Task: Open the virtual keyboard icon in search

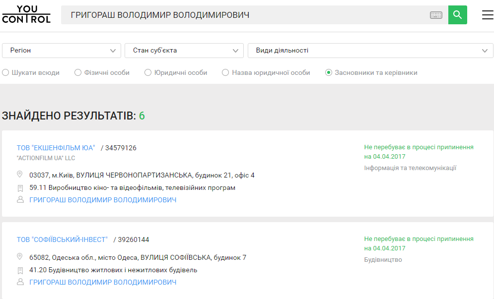Action: pyautogui.click(x=436, y=15)
